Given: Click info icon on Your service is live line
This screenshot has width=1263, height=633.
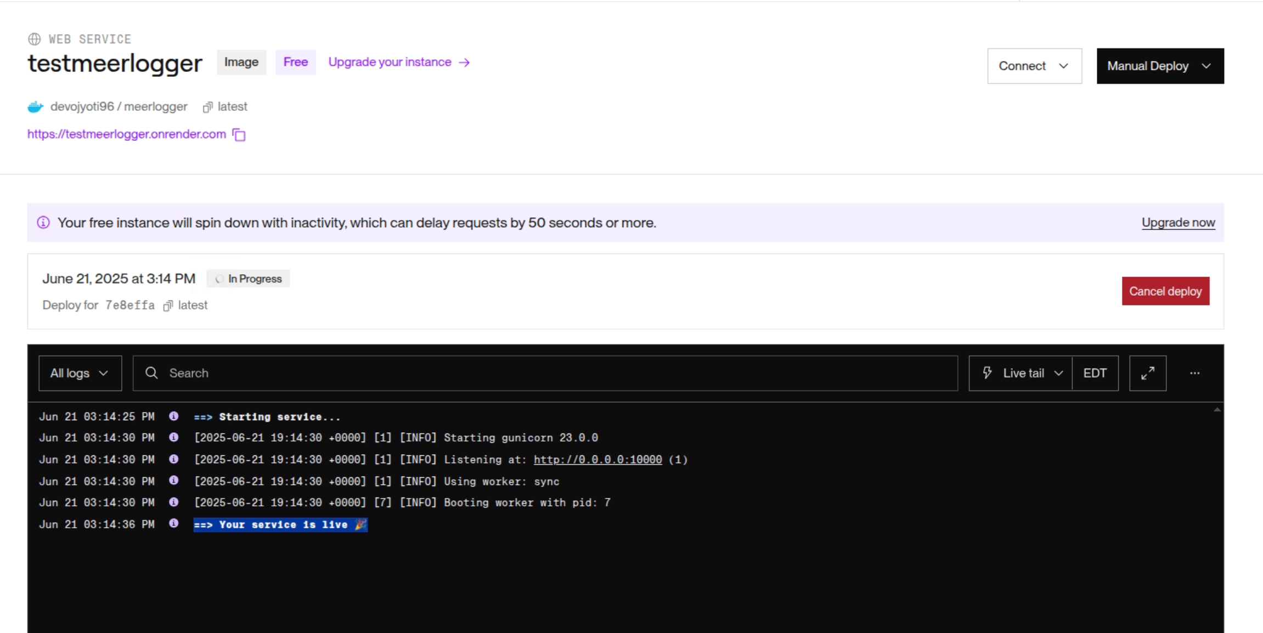Looking at the screenshot, I should (173, 523).
